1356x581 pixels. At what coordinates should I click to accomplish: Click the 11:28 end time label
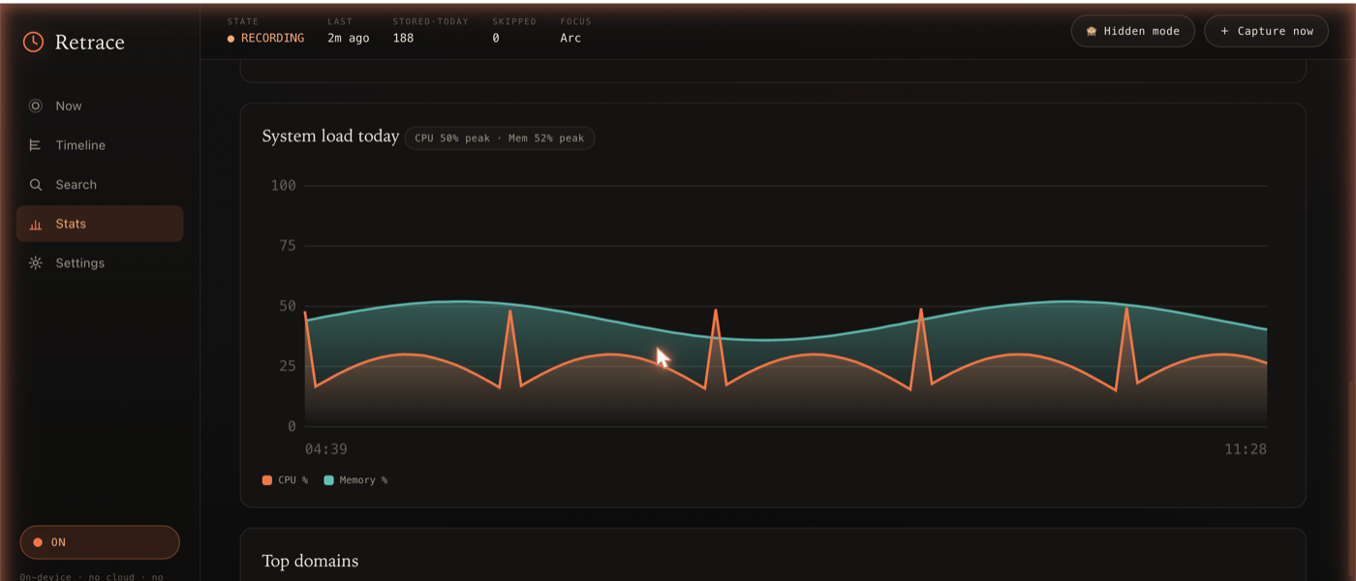[x=1246, y=449]
